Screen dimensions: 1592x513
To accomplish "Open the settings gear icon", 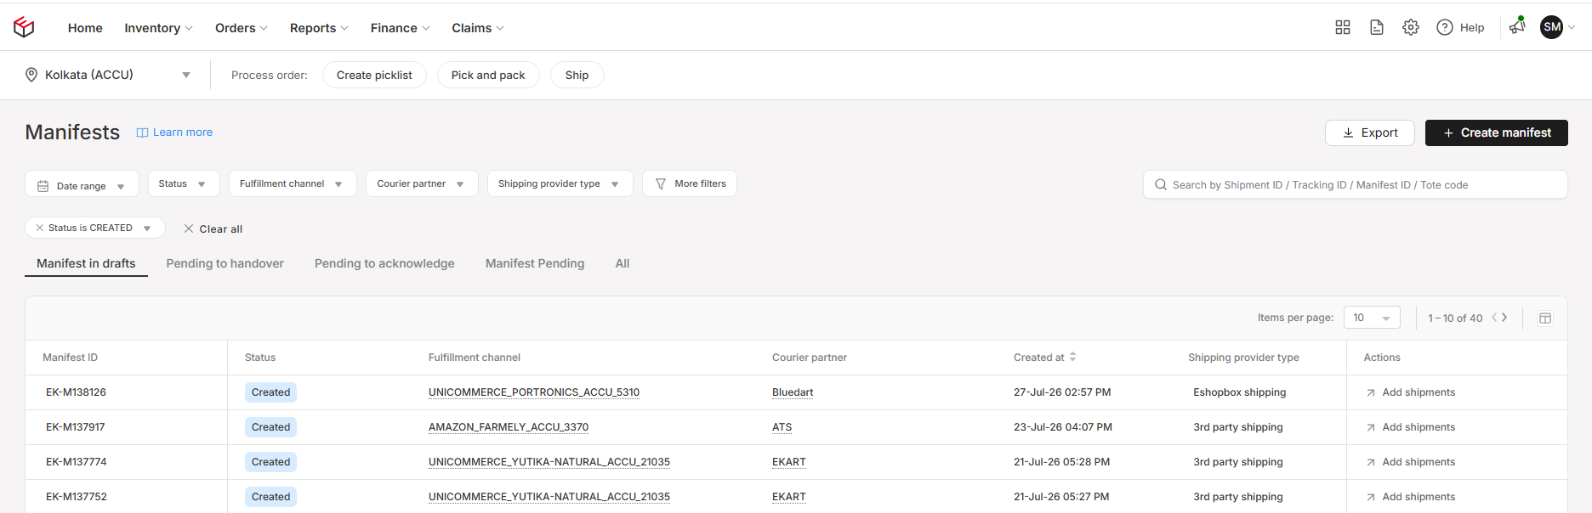I will [1411, 27].
